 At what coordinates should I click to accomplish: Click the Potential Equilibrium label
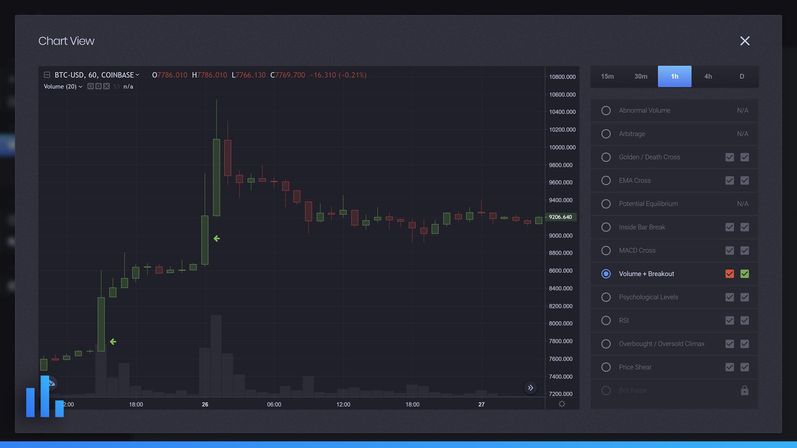click(648, 204)
